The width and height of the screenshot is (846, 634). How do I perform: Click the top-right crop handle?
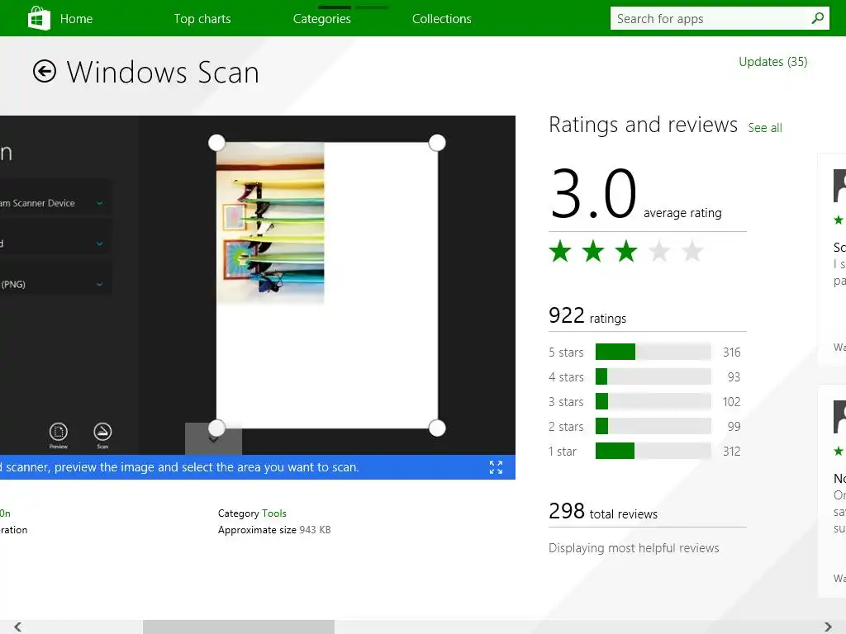[437, 143]
